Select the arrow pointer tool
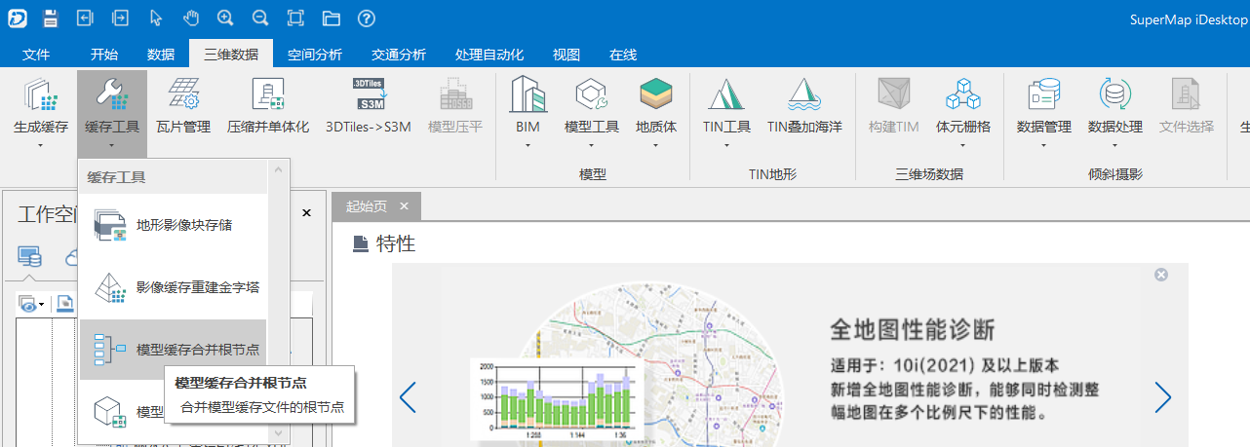1250x447 pixels. coord(156,18)
